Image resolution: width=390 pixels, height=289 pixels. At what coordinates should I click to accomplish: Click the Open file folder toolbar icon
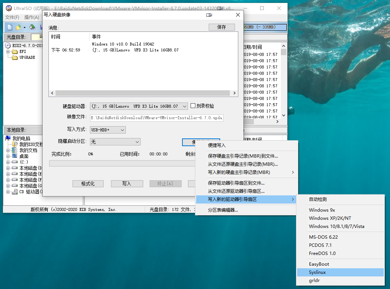(x=18, y=27)
